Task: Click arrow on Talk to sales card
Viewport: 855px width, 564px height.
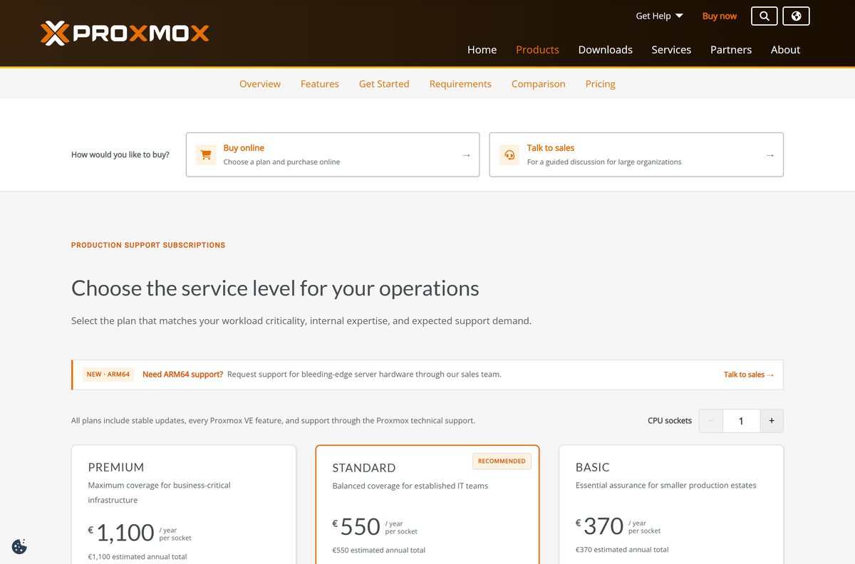Action: 769,155
